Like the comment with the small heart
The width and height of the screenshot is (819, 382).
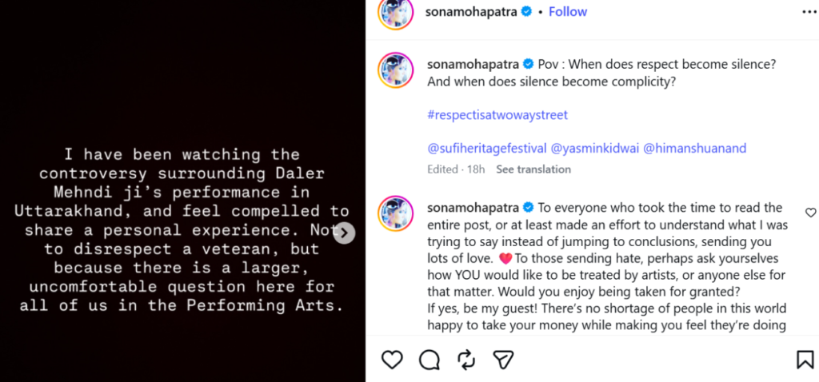coord(810,213)
